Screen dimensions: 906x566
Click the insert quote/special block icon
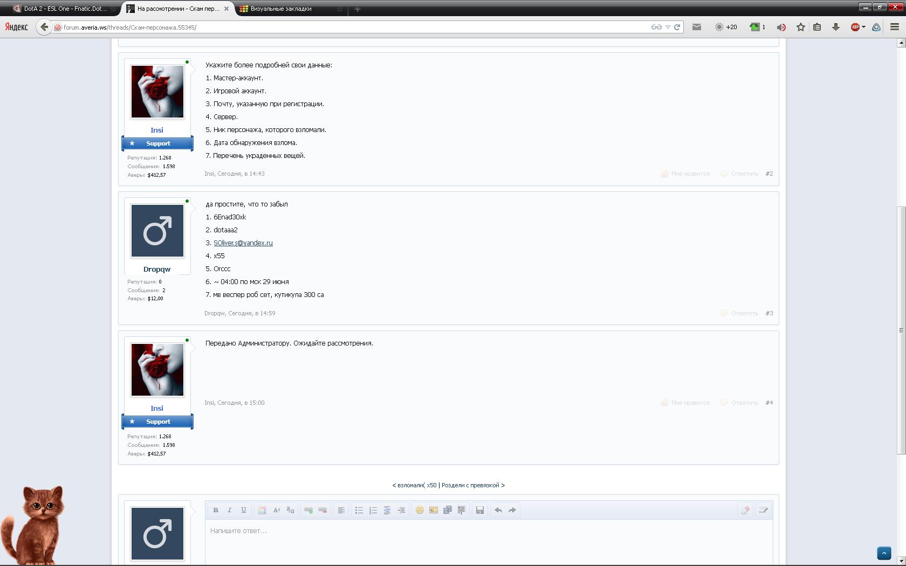(x=462, y=510)
